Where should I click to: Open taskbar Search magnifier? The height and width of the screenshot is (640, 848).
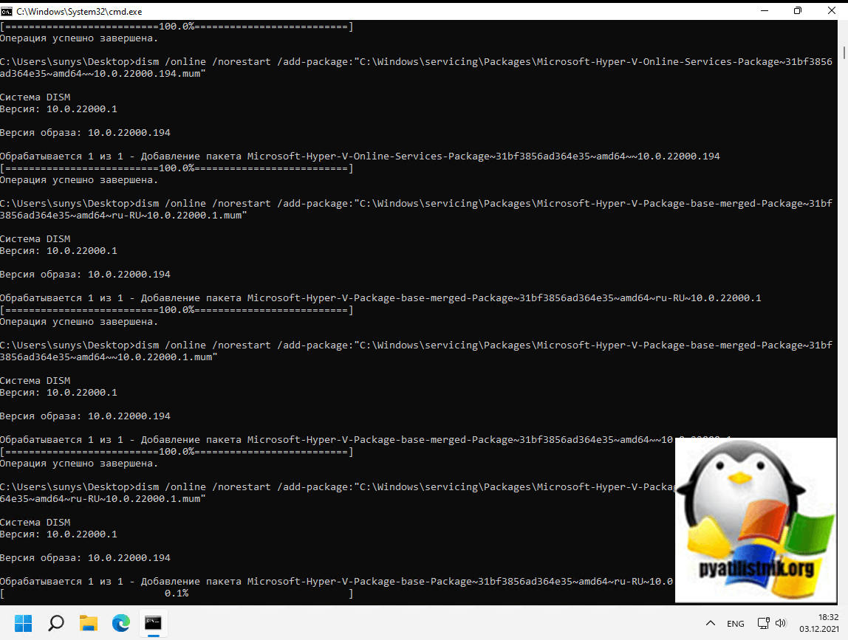55,623
